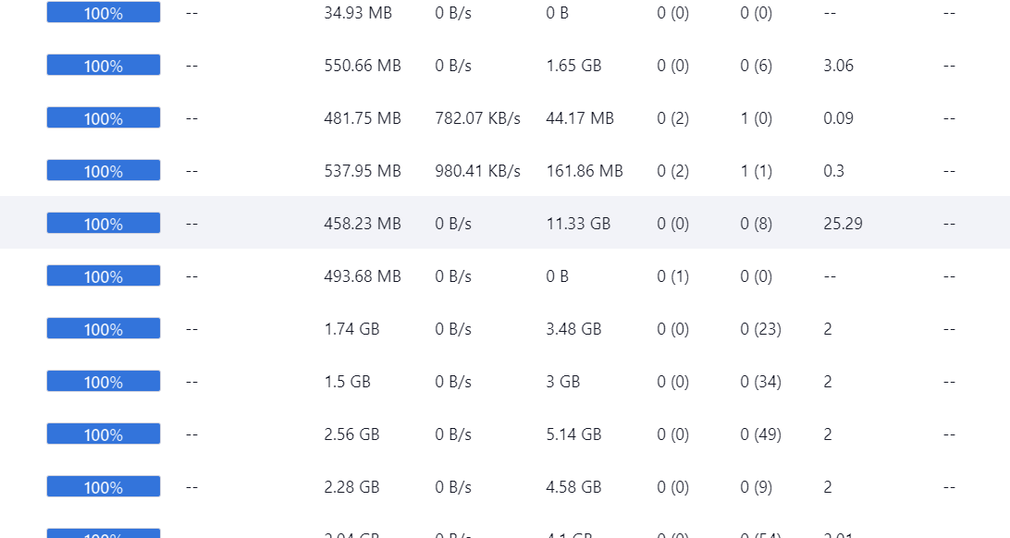This screenshot has height=538, width=1010.
Task: Click the progress bar in the 458.23 MB row
Action: (x=103, y=224)
